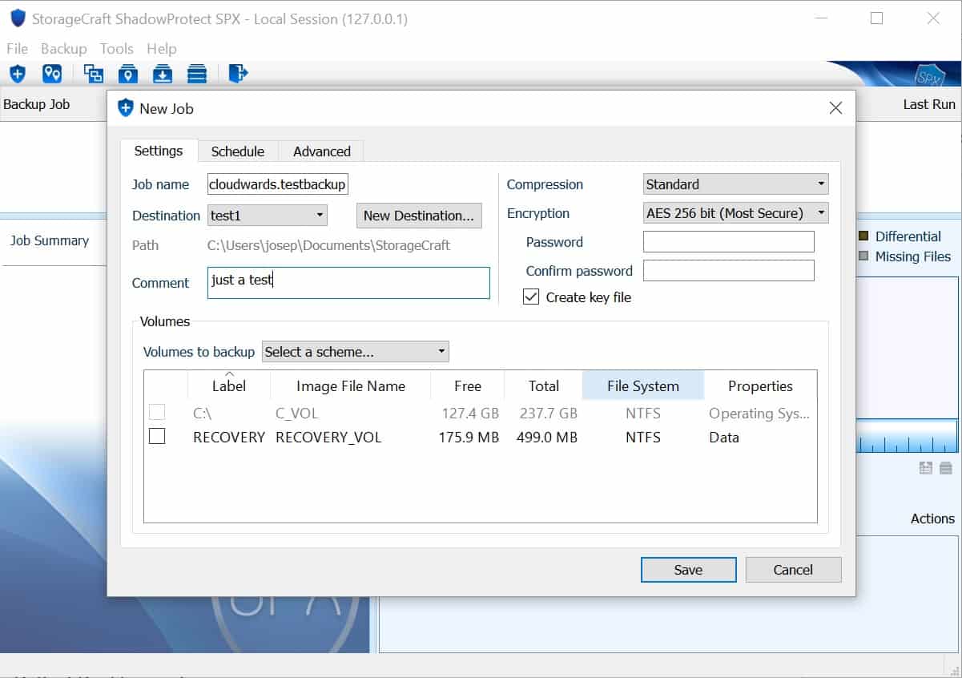
Task: Click the small grid view icon below the timeline
Action: [x=926, y=468]
